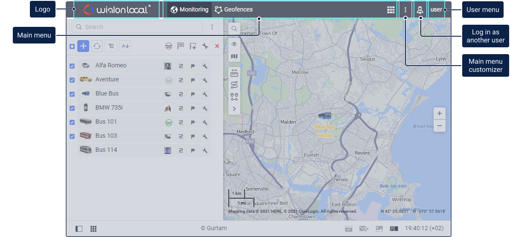The image size is (510, 237).
Task: Click the track icon in Blue Bus row
Action: tap(181, 94)
